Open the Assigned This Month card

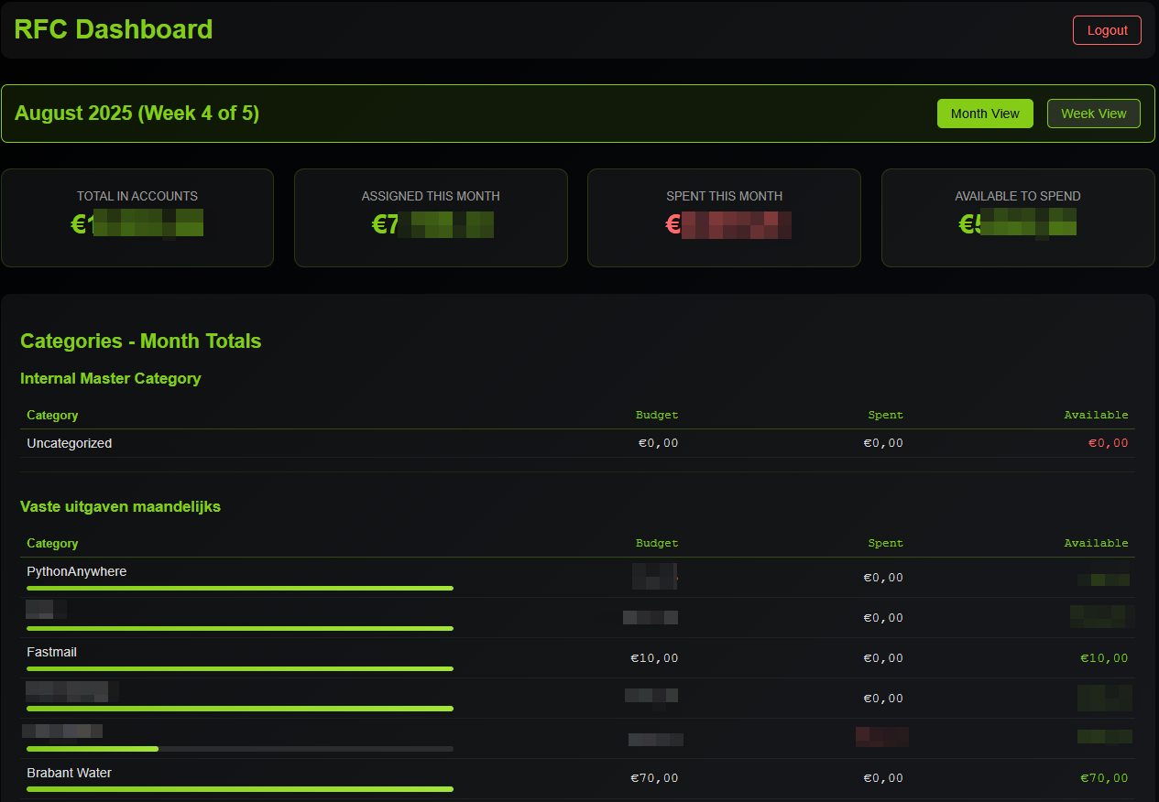pyautogui.click(x=431, y=217)
